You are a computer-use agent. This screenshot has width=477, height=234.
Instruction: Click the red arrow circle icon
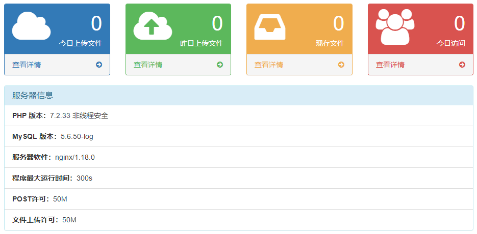click(x=462, y=65)
